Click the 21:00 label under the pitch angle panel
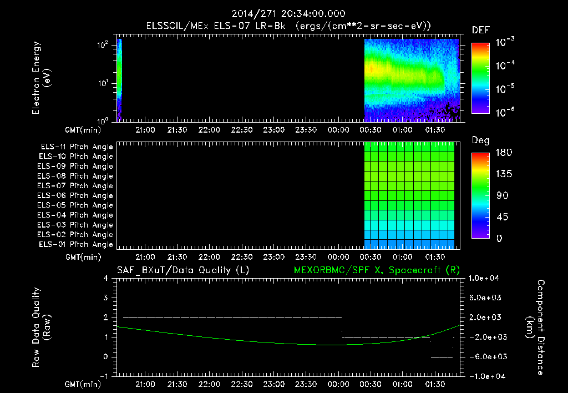568x393 pixels. point(145,258)
